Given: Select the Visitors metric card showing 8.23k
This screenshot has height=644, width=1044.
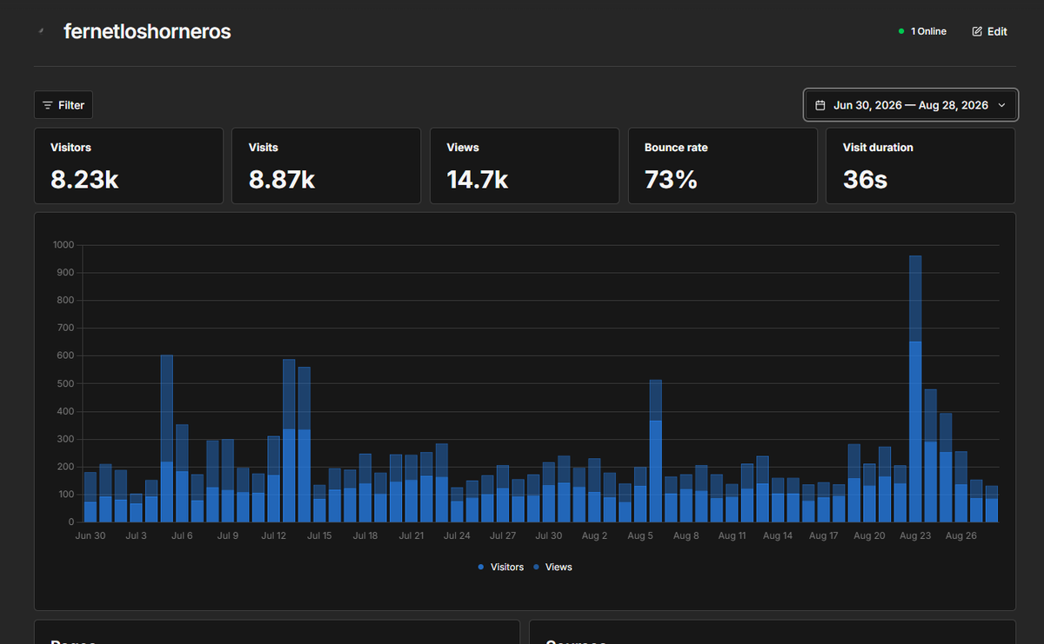Looking at the screenshot, I should coord(129,166).
